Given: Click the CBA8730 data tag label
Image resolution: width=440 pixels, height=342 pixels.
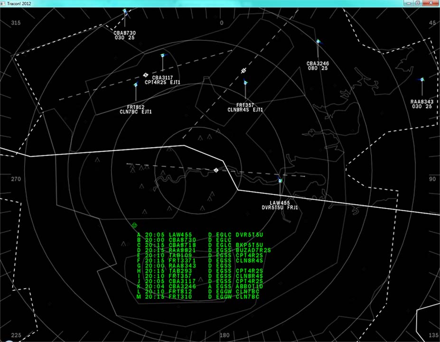Looking at the screenshot, I should 124,35.
